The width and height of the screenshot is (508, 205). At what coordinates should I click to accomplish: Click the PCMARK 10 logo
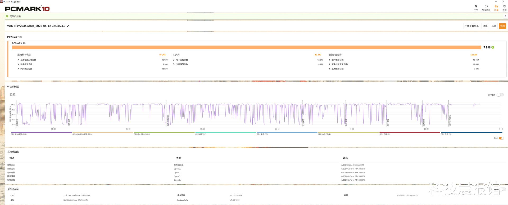click(27, 9)
